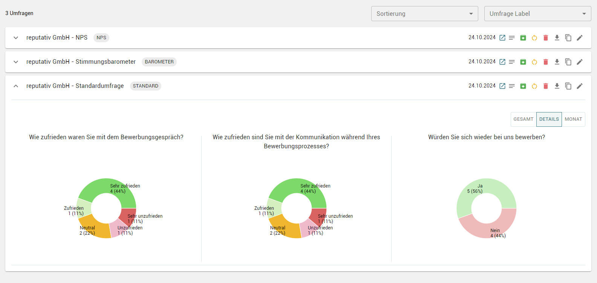
Task: Reset the Stimmungsbarometer survey results
Action: coord(534,62)
